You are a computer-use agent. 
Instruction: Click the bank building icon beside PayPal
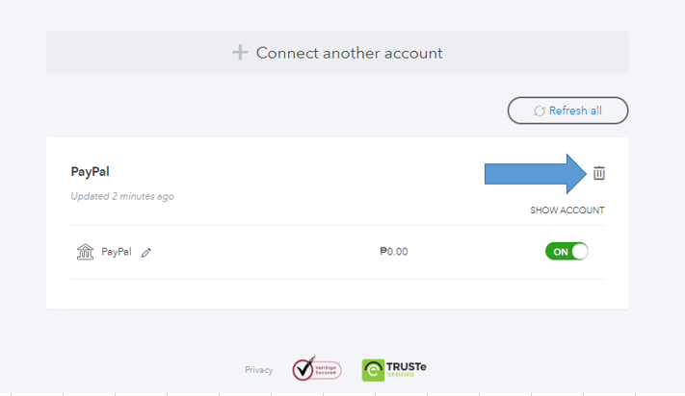(85, 252)
